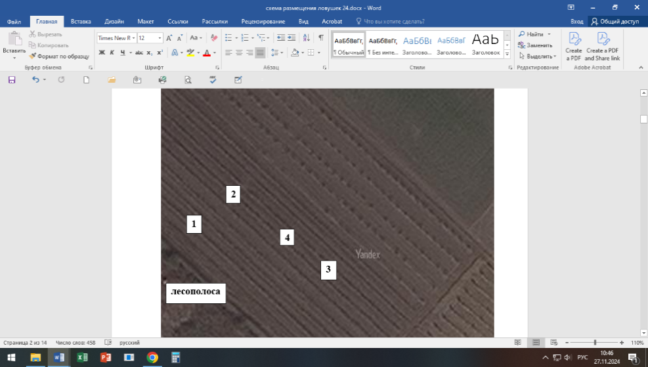
Task: Apply yellow text highlight color
Action: tap(190, 53)
